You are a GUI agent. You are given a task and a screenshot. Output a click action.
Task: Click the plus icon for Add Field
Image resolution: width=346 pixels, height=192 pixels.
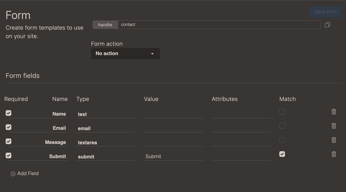tap(13, 174)
